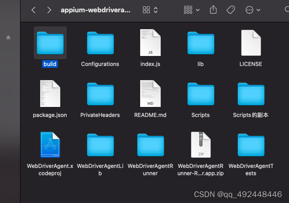
Task: Select the WebDriverAgent.xcodeproj Xcode project icon
Action: (50, 145)
